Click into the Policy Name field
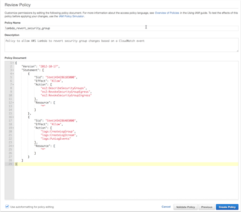This screenshot has width=241, height=212. pyautogui.click(x=121, y=28)
